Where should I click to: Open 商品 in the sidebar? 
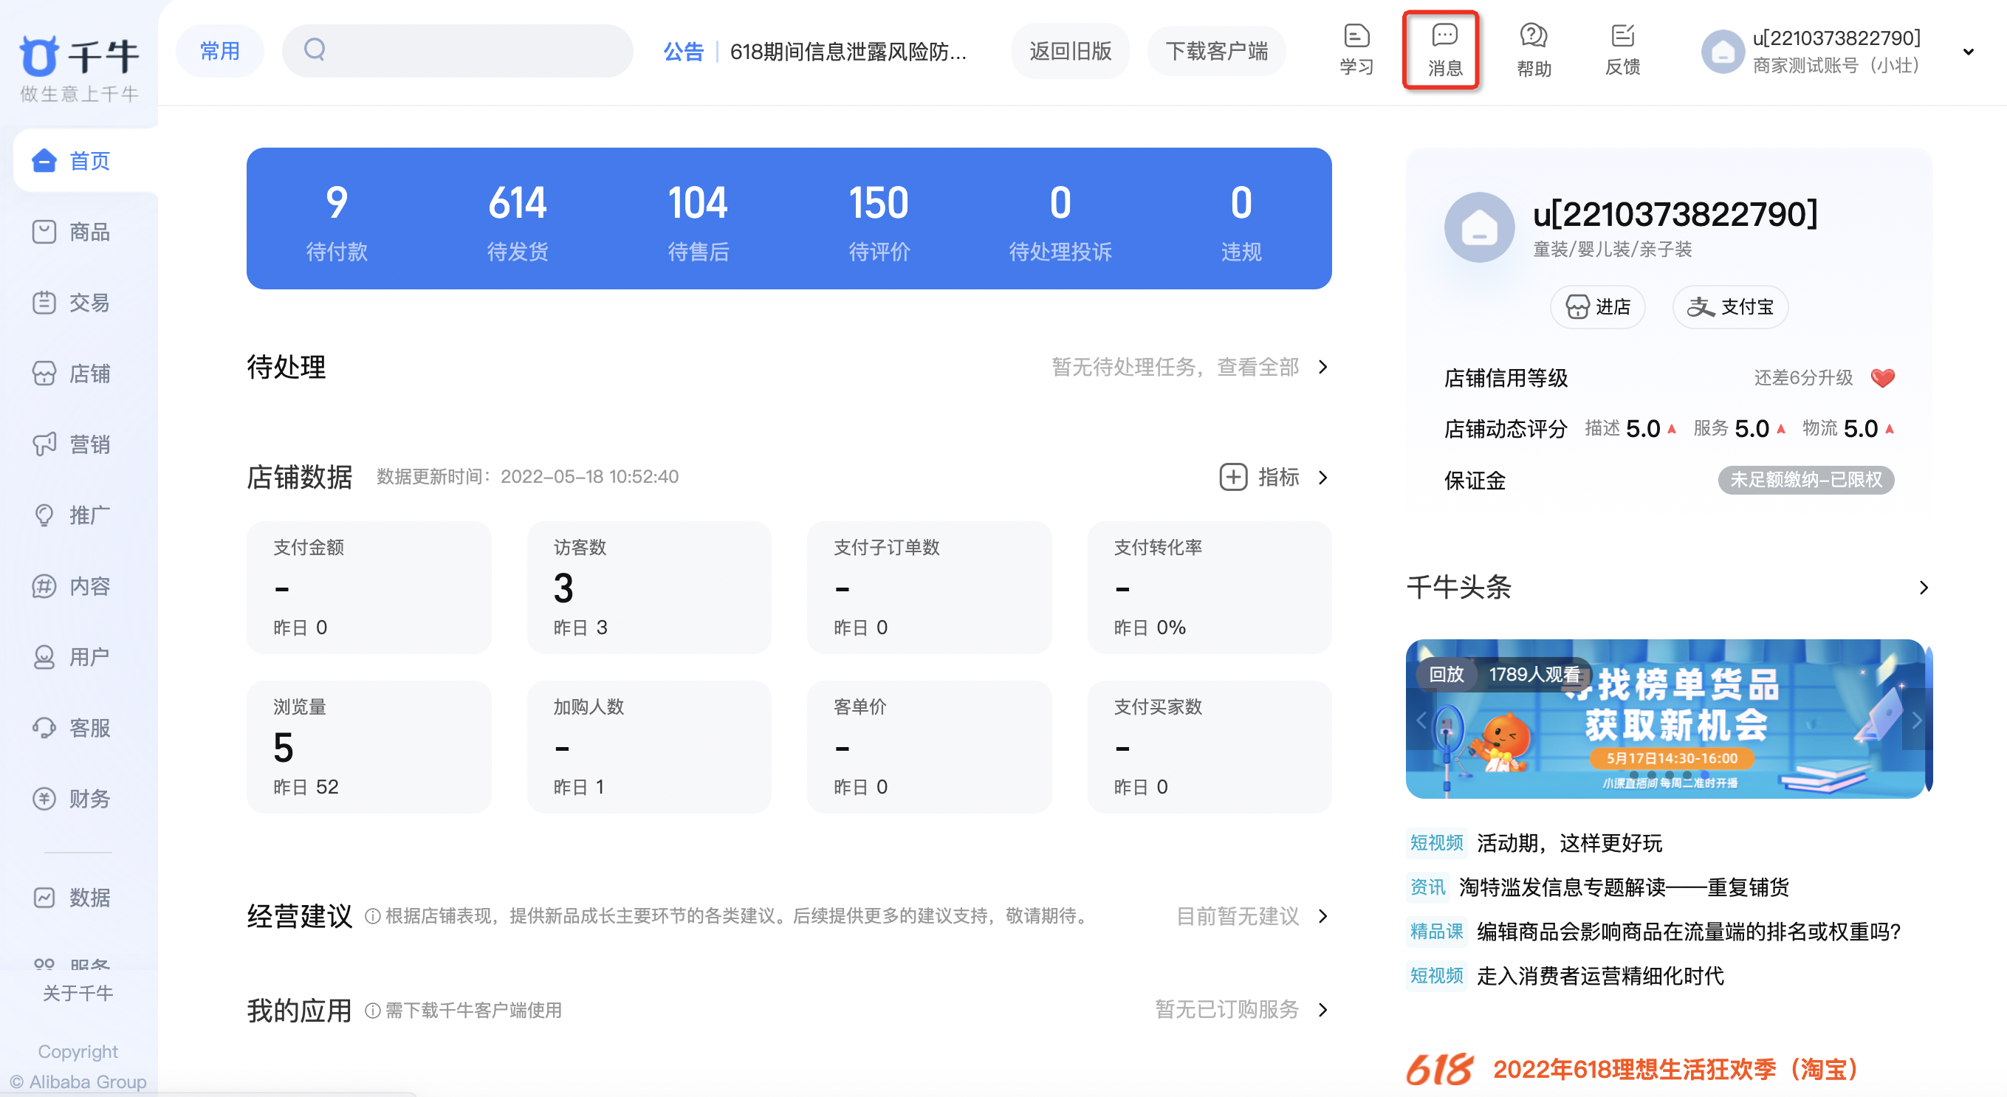click(x=72, y=231)
